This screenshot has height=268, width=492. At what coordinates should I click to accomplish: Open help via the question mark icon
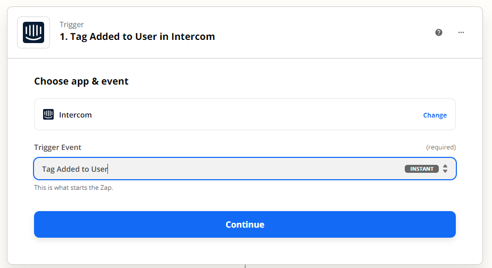pyautogui.click(x=439, y=32)
